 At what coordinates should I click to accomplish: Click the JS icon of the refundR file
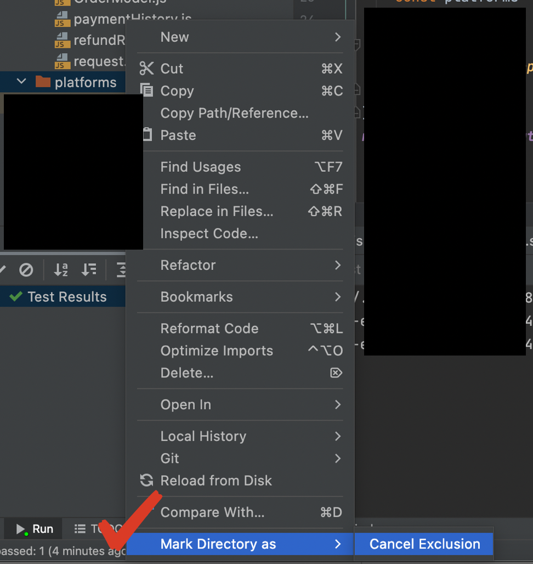coord(62,40)
